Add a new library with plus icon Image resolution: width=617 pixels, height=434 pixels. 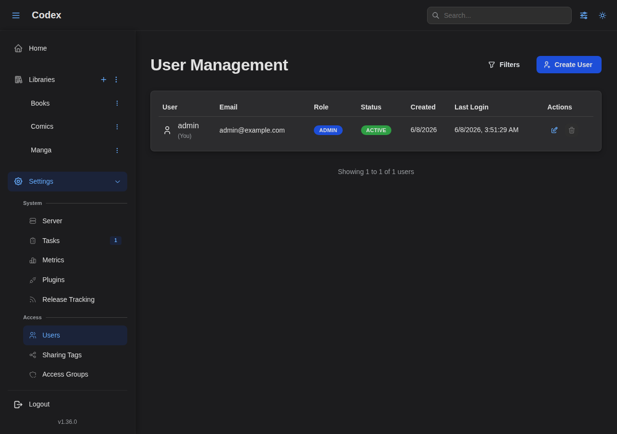click(x=104, y=80)
